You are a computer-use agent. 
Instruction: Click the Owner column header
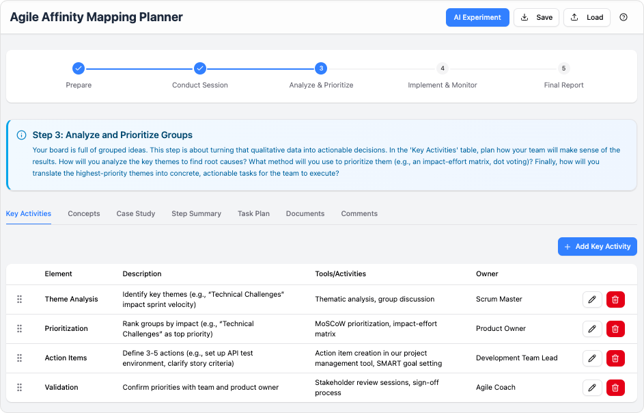point(487,274)
